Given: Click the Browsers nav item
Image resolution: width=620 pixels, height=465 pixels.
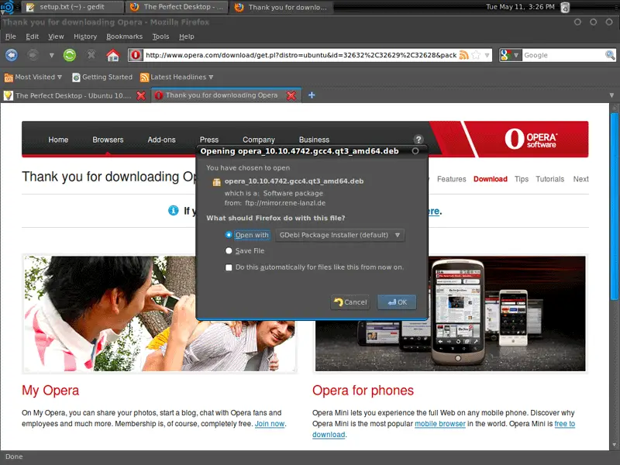Looking at the screenshot, I should [x=108, y=139].
